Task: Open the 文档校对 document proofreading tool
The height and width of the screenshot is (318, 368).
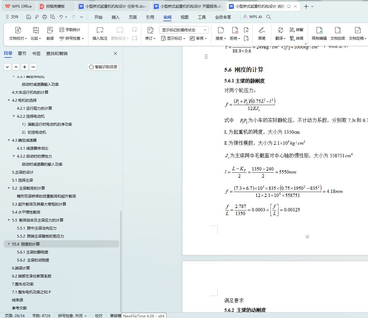Action: tap(18, 34)
